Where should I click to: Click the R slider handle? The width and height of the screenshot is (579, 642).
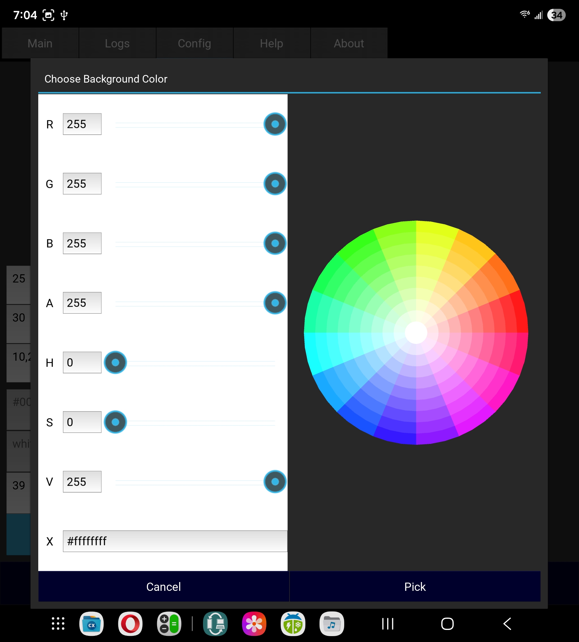(x=275, y=124)
